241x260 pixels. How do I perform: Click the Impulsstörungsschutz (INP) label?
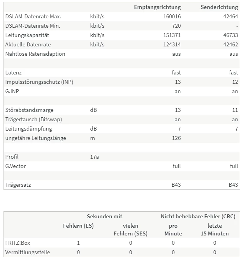(39, 82)
